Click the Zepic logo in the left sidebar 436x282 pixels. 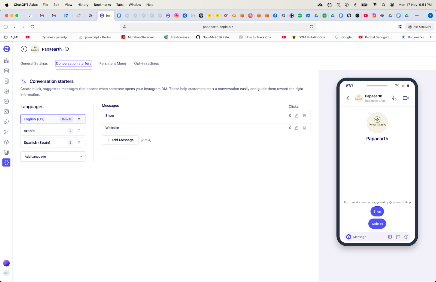pyautogui.click(x=7, y=49)
